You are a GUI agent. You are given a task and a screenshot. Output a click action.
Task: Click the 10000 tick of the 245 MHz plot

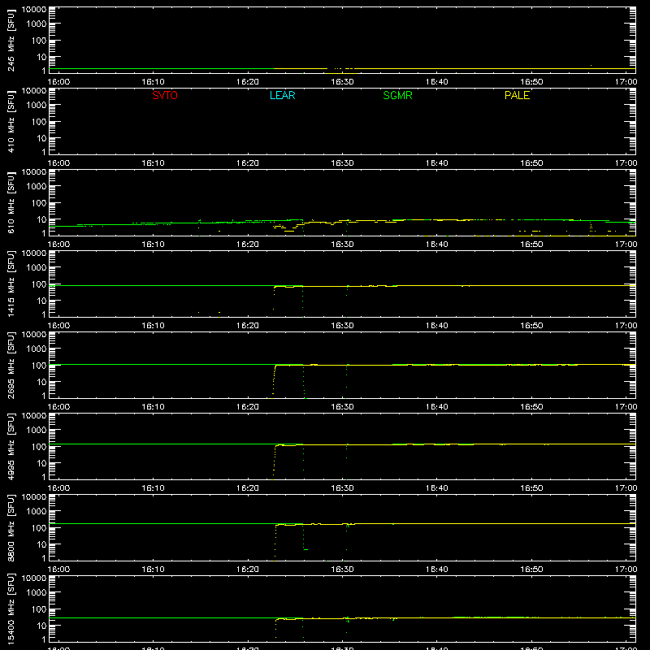34,10
